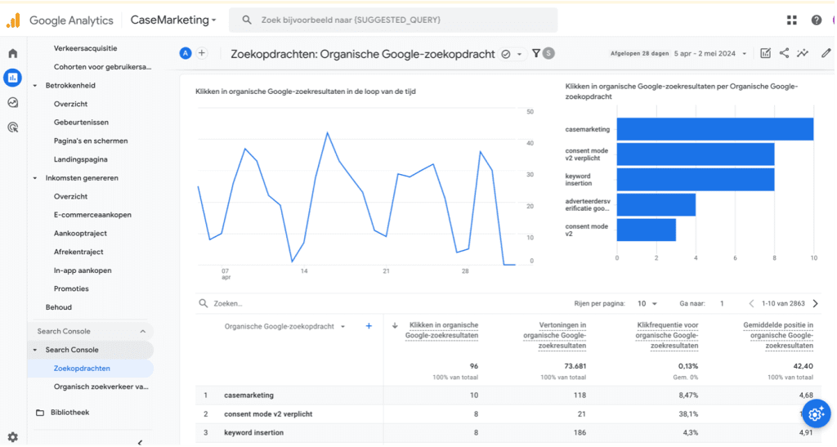The width and height of the screenshot is (837, 447).
Task: Open the date range dropdown
Action: [x=710, y=53]
